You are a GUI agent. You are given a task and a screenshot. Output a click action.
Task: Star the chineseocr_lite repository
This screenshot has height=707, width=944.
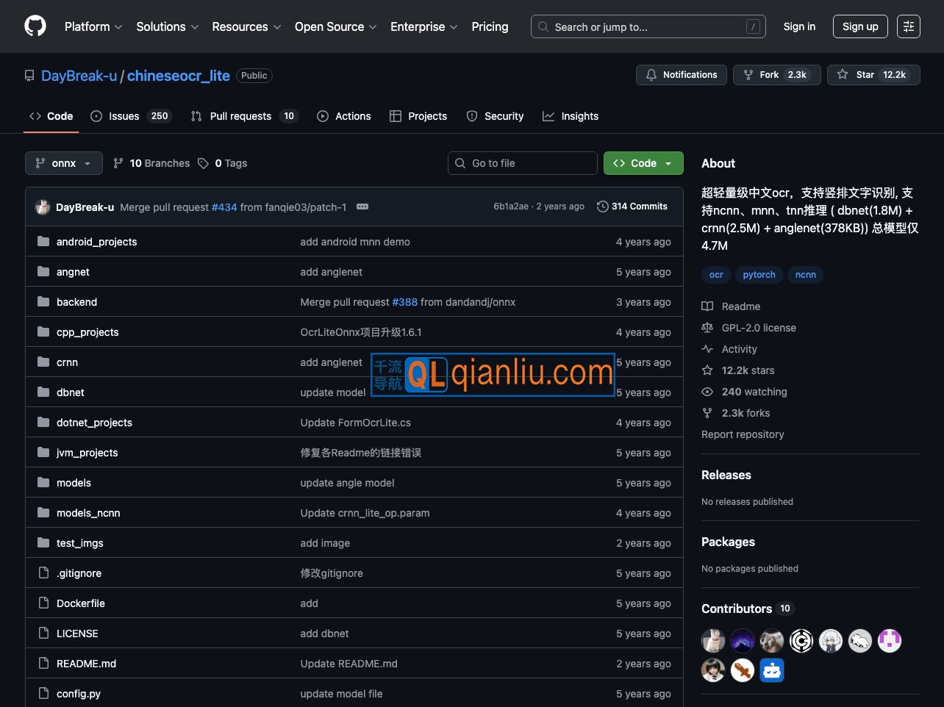coord(873,75)
